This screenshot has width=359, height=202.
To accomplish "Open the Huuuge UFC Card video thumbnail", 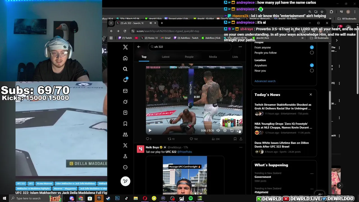I will click(x=185, y=175).
